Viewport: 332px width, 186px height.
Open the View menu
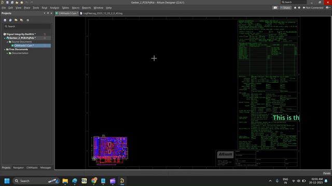tap(19, 8)
